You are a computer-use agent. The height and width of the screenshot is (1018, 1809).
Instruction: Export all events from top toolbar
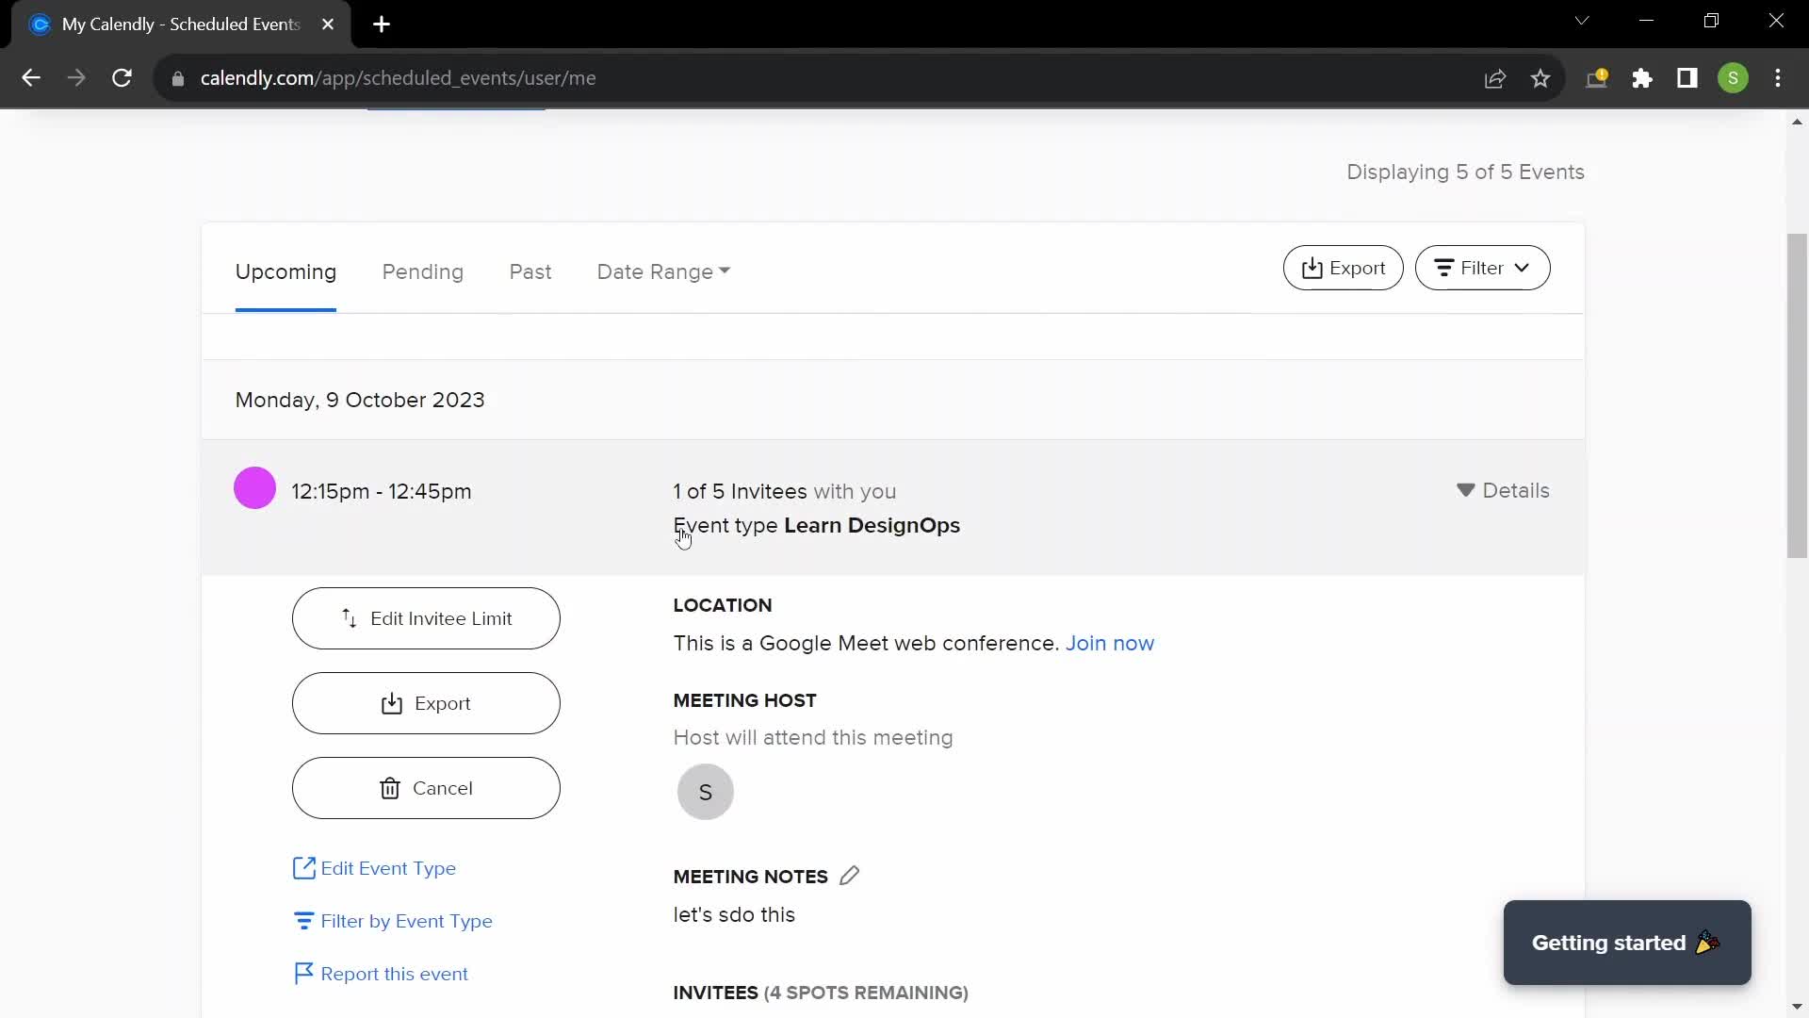[1343, 268]
